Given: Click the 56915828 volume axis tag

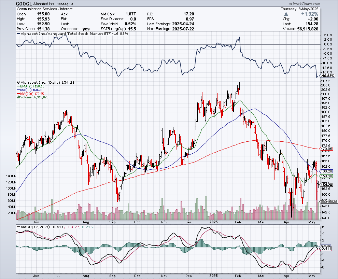Looking at the screenshot, I should tap(329, 201).
